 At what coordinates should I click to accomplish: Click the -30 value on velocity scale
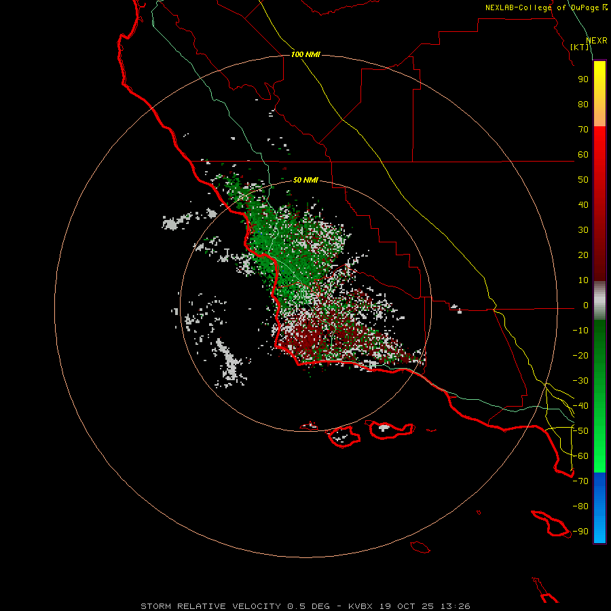tap(580, 381)
